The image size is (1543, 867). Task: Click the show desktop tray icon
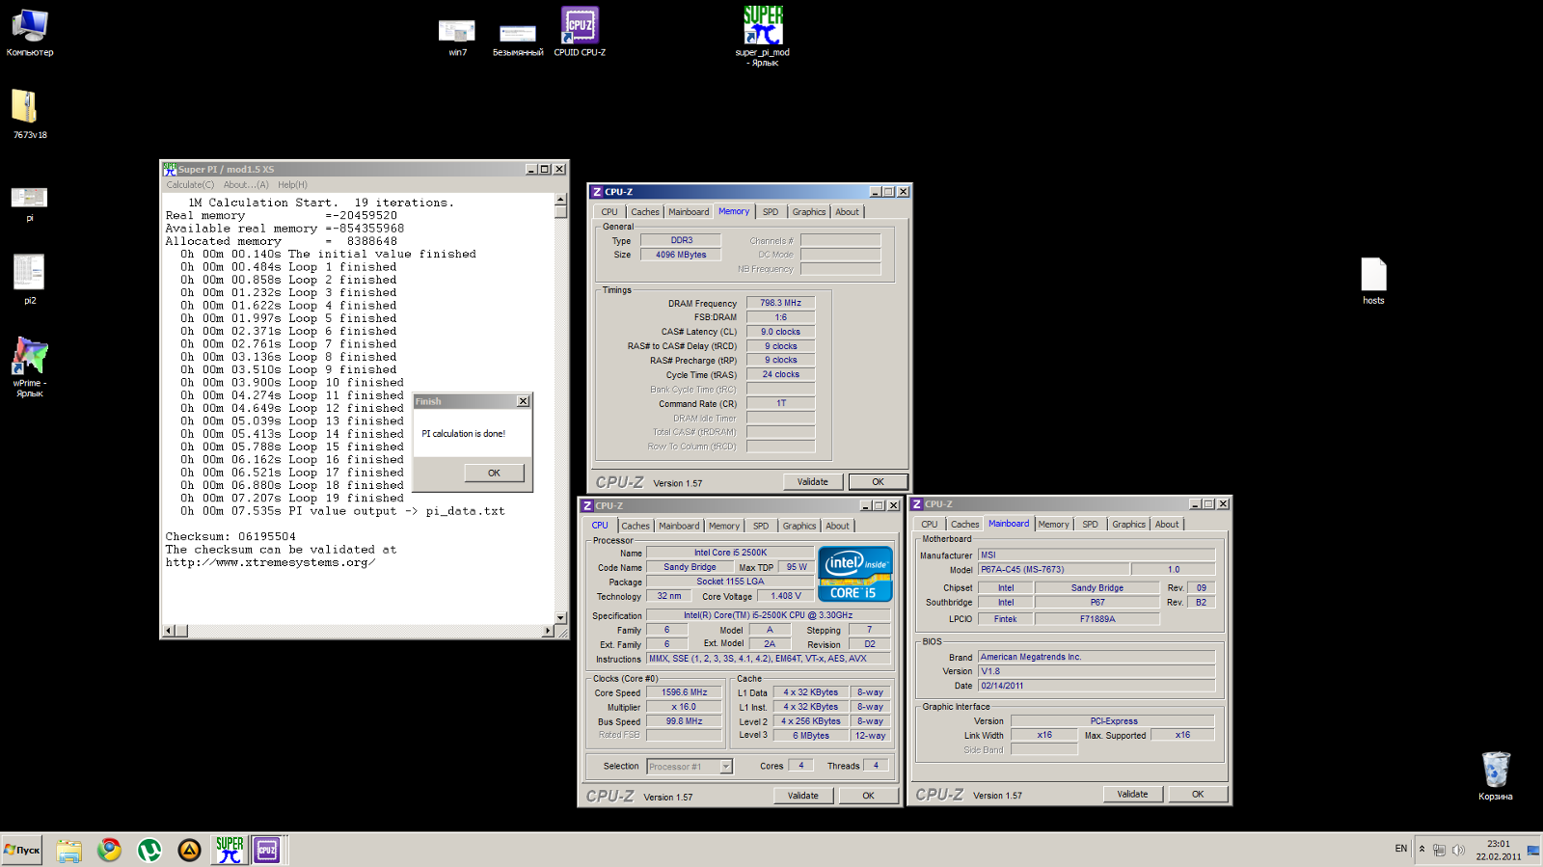[x=1533, y=850]
